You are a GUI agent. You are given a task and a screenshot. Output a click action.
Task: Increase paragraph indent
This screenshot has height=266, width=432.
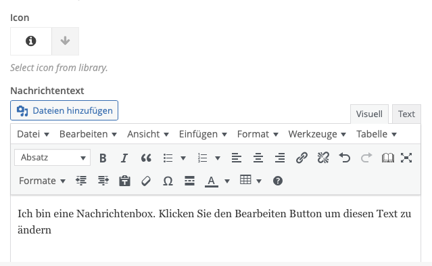(x=103, y=181)
